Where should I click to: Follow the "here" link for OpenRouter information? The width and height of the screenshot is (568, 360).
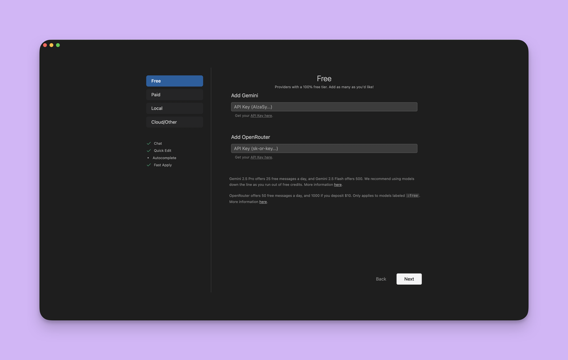click(x=263, y=202)
